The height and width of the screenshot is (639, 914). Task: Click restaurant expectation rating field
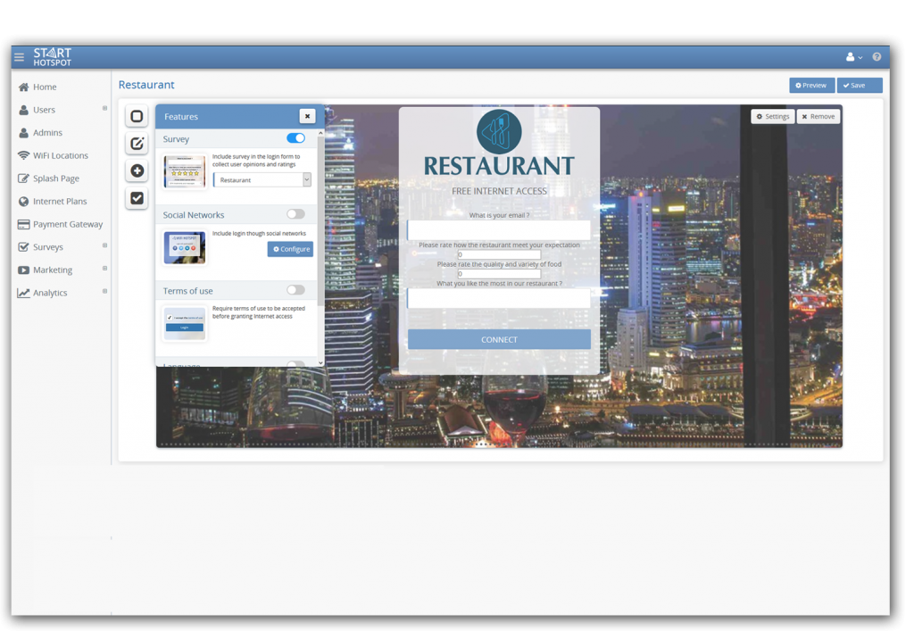[499, 254]
